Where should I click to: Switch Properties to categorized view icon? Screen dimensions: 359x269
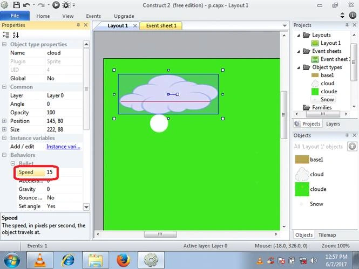click(x=6, y=35)
